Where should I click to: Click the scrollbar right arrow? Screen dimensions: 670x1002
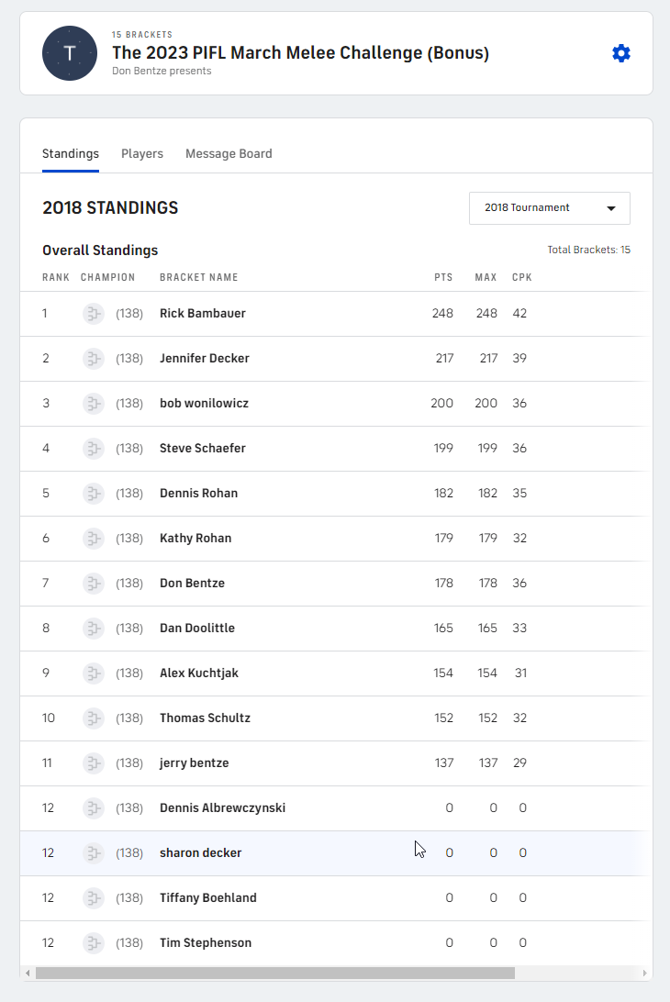[645, 974]
